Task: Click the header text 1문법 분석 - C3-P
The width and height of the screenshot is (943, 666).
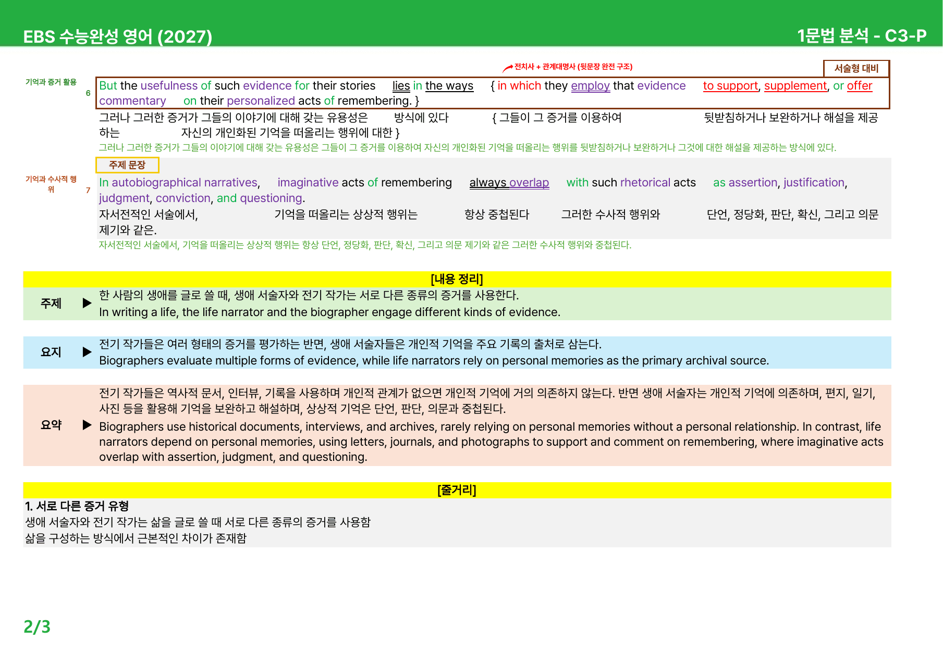Action: [x=862, y=35]
